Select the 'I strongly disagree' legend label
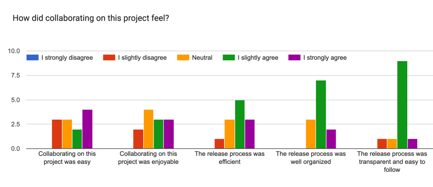 [x=67, y=57]
